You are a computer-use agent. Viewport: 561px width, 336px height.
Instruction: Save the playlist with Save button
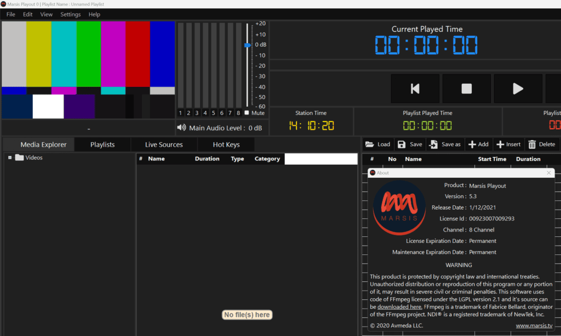click(x=410, y=144)
